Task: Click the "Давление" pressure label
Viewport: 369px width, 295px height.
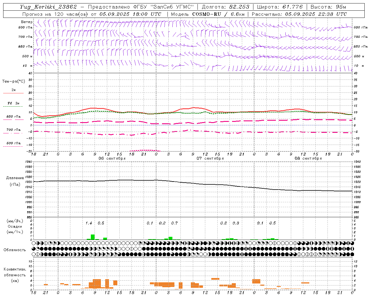Action: point(15,178)
